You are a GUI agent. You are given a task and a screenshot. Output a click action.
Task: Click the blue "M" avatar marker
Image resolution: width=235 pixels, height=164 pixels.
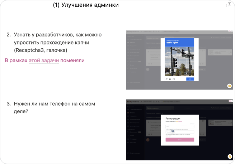[x=173, y=131]
